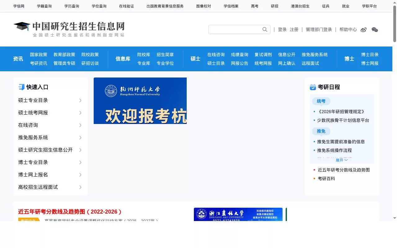Click the 快速入口 arrow icon
The width and height of the screenshot is (397, 248).
tap(21, 87)
